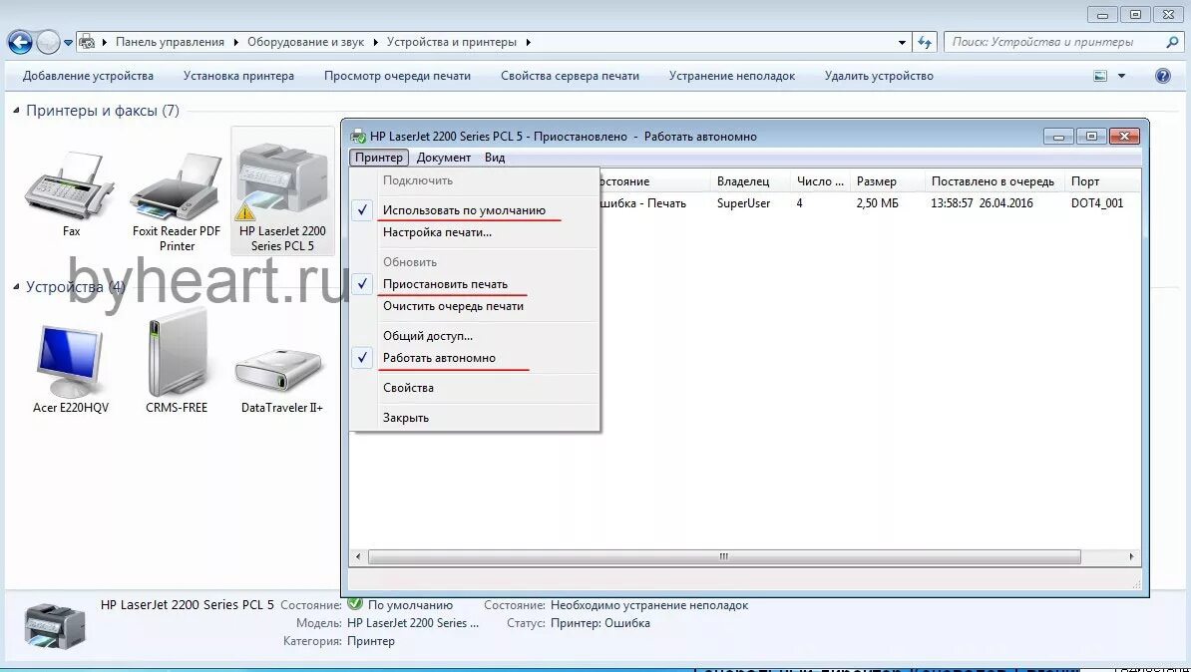Minimize the print queue window
The height and width of the screenshot is (672, 1191).
click(1058, 137)
